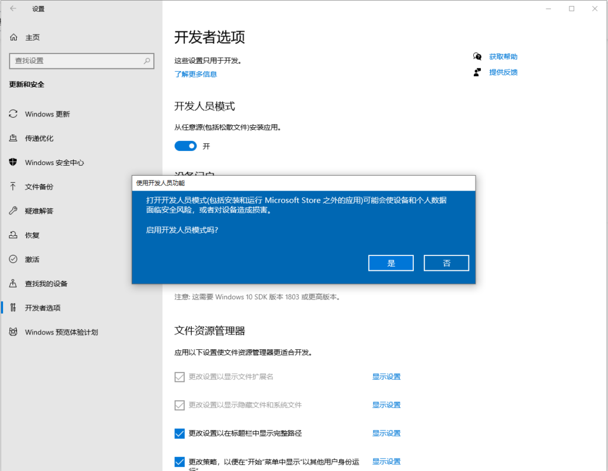Click 显示设置 for 隐藏文件和系统文件

(386, 405)
